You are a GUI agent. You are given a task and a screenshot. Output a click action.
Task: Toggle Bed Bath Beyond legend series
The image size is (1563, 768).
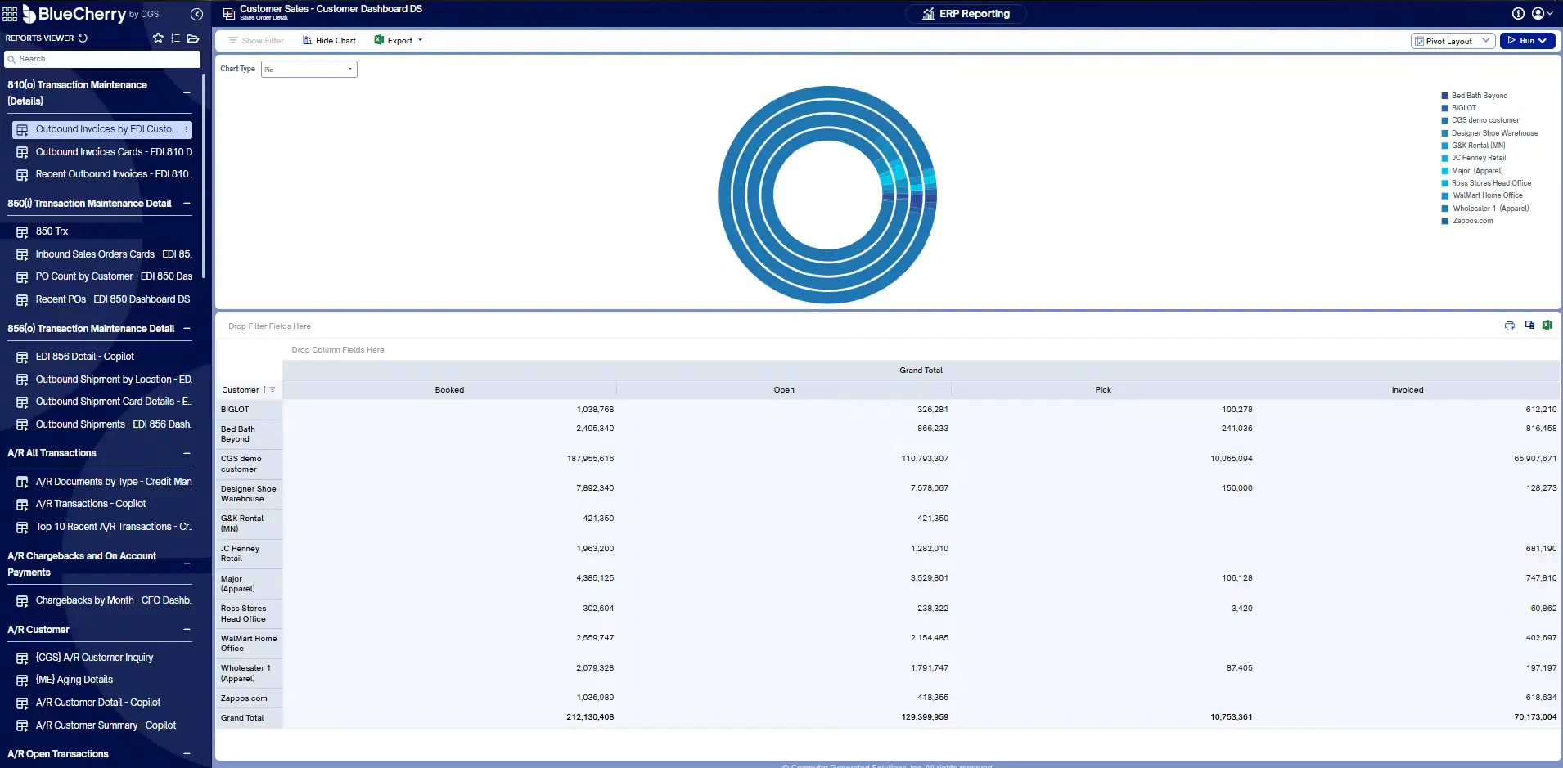coord(1474,96)
